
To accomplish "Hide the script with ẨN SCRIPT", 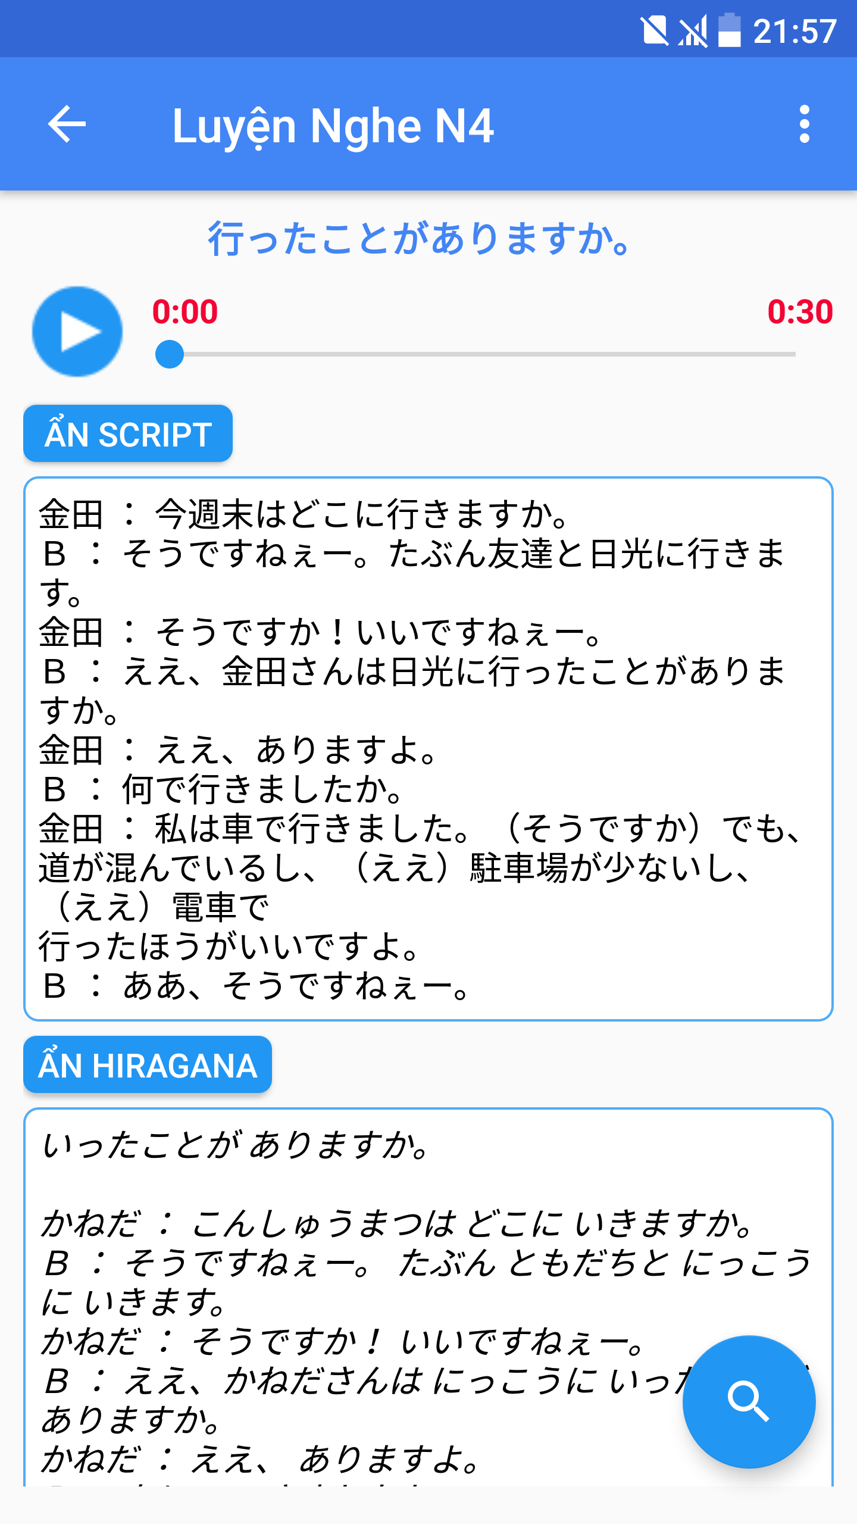I will tap(128, 433).
